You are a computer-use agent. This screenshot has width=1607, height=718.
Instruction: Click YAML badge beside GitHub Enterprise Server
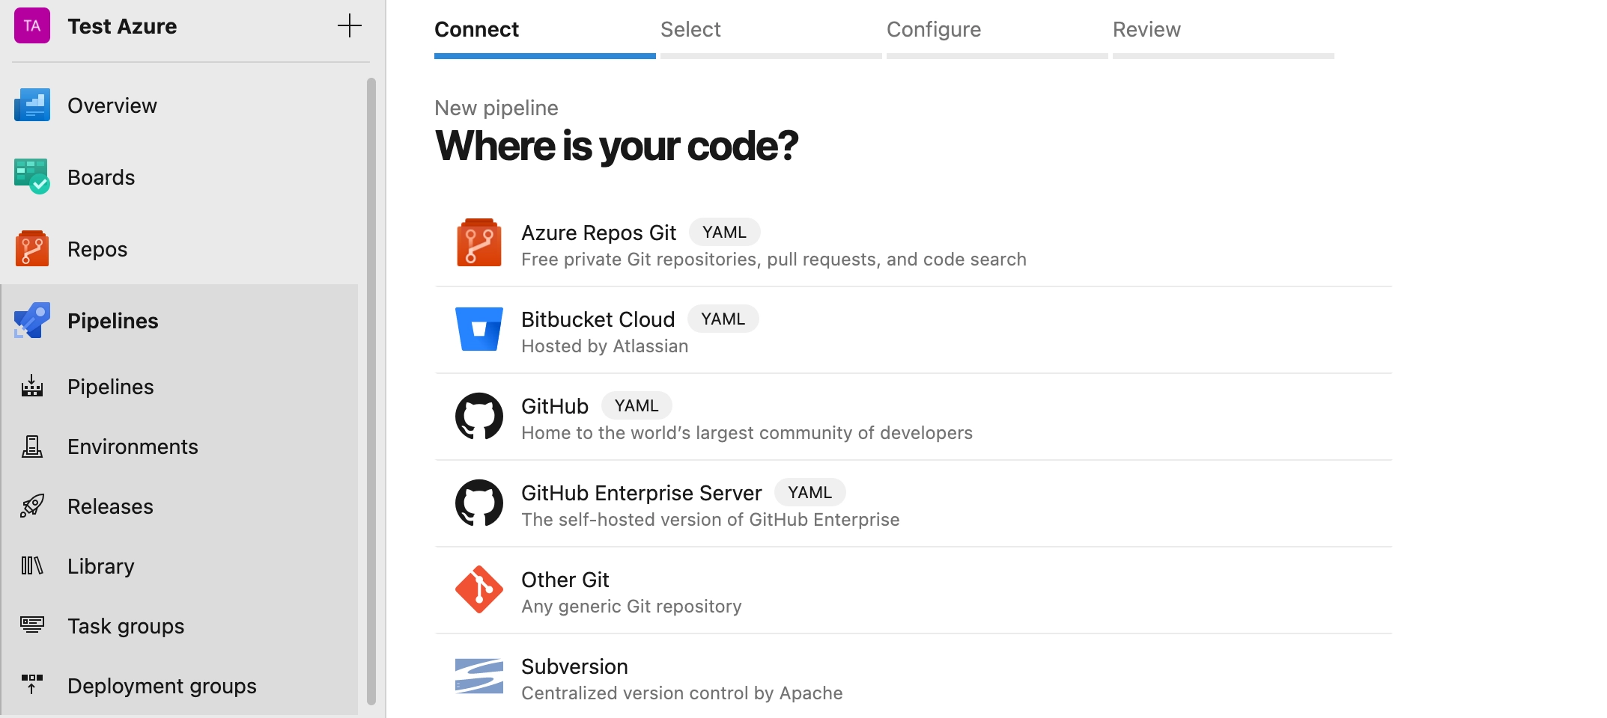click(809, 492)
